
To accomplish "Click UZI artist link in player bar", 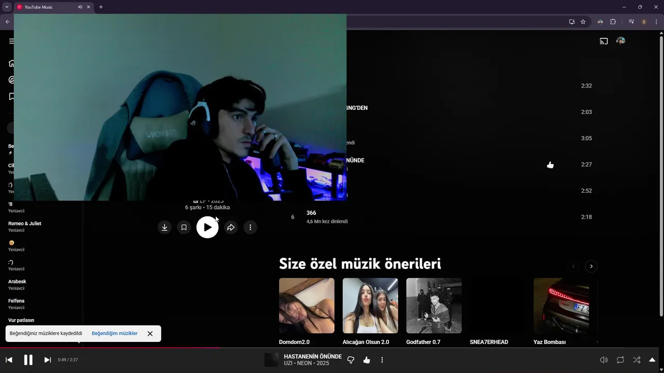I will pos(288,363).
